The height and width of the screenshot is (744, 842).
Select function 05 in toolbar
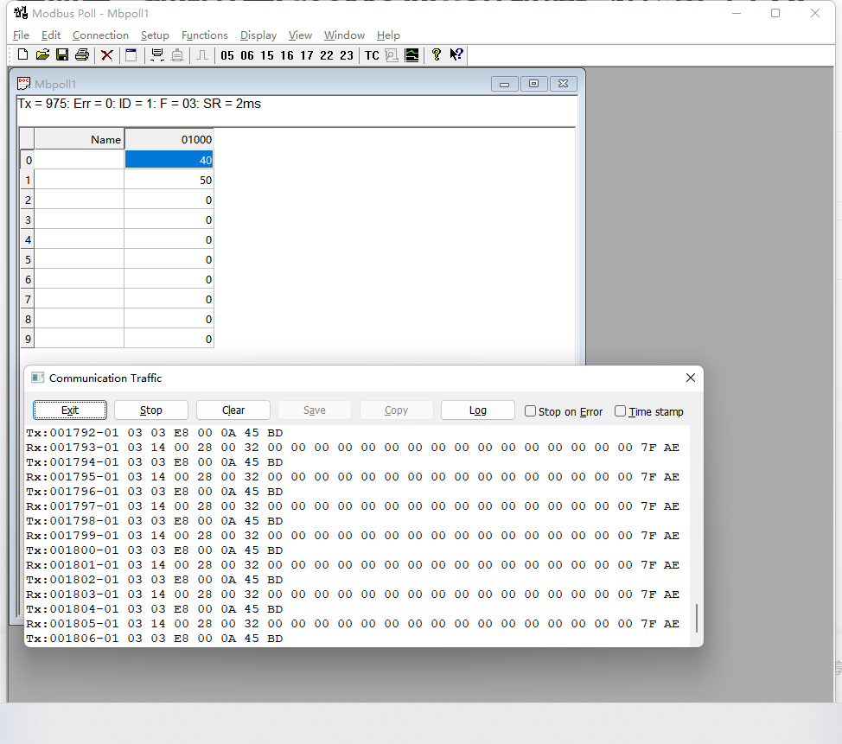[x=227, y=55]
